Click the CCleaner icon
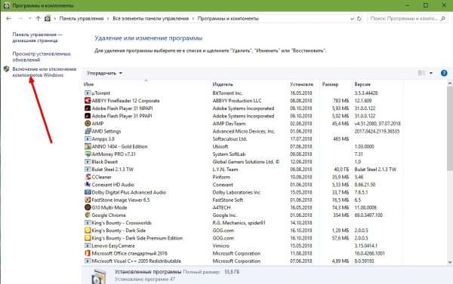The width and height of the screenshot is (453, 284). click(88, 177)
